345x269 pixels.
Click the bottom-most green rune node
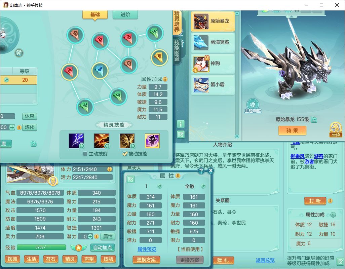[85, 107]
